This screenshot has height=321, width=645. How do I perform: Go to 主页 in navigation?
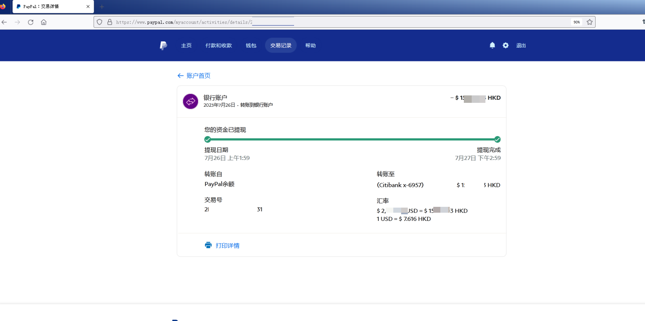click(x=186, y=45)
